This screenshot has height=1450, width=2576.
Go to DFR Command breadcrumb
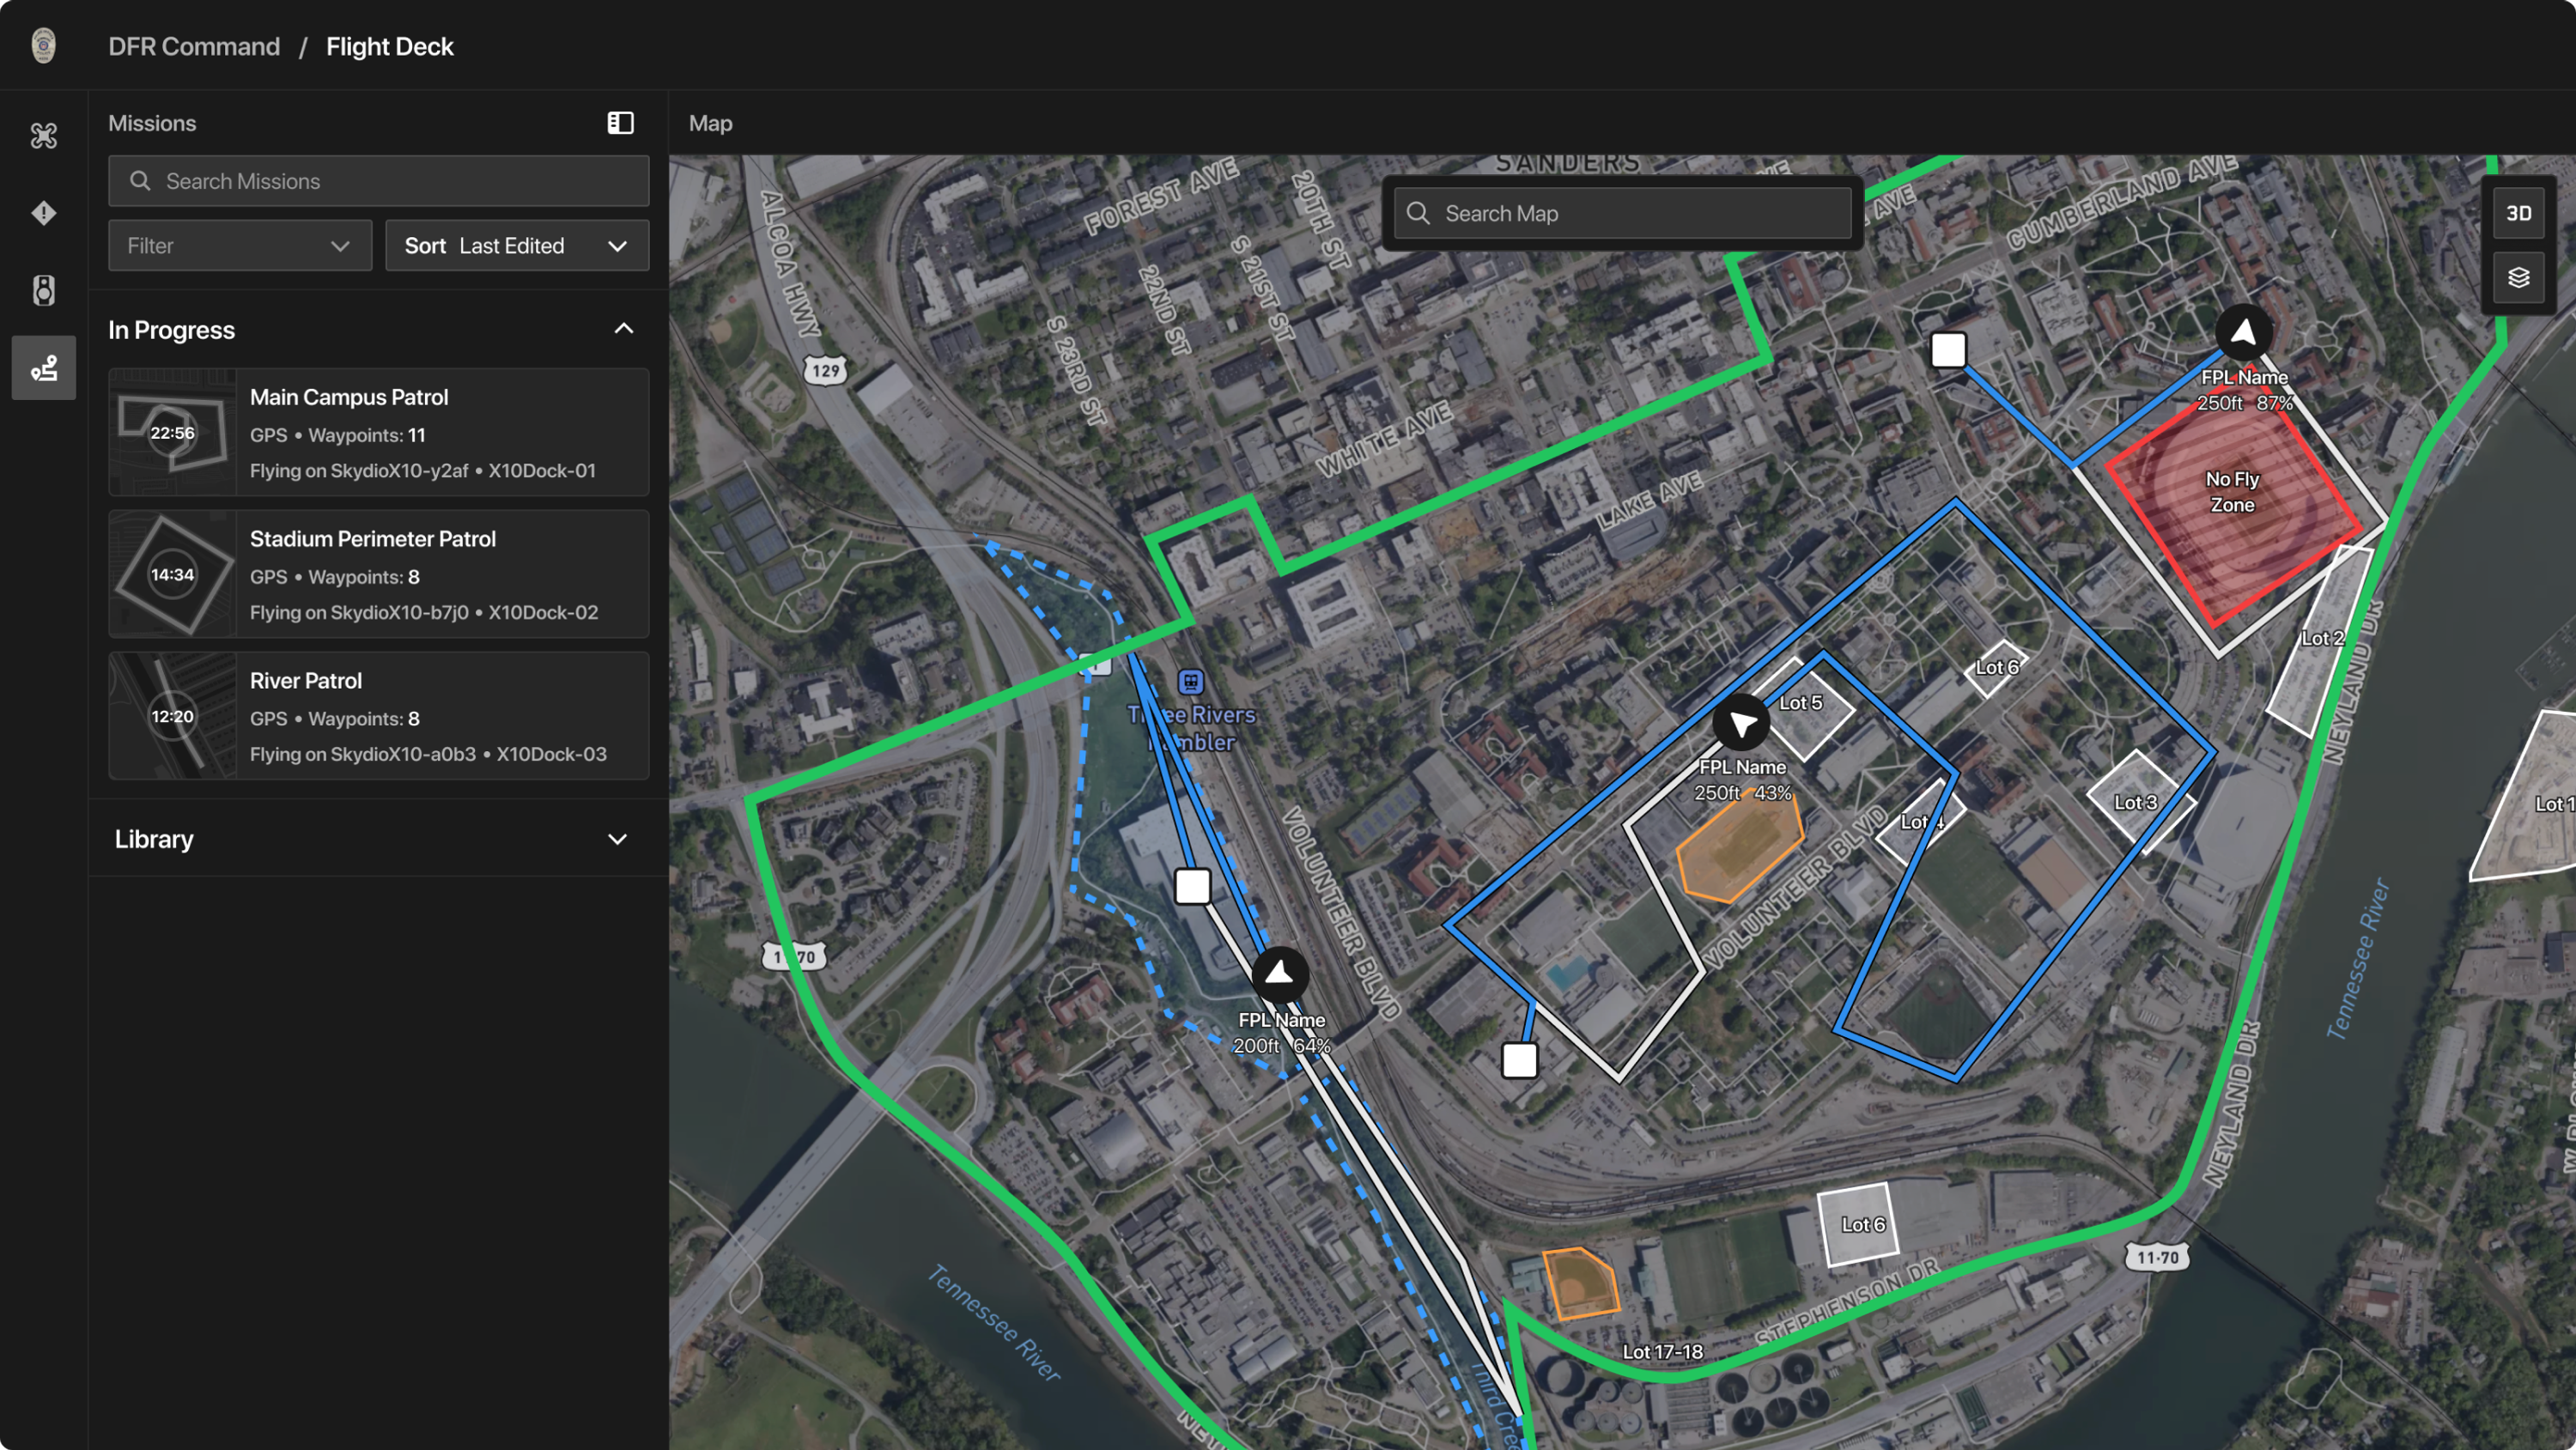coord(194,46)
